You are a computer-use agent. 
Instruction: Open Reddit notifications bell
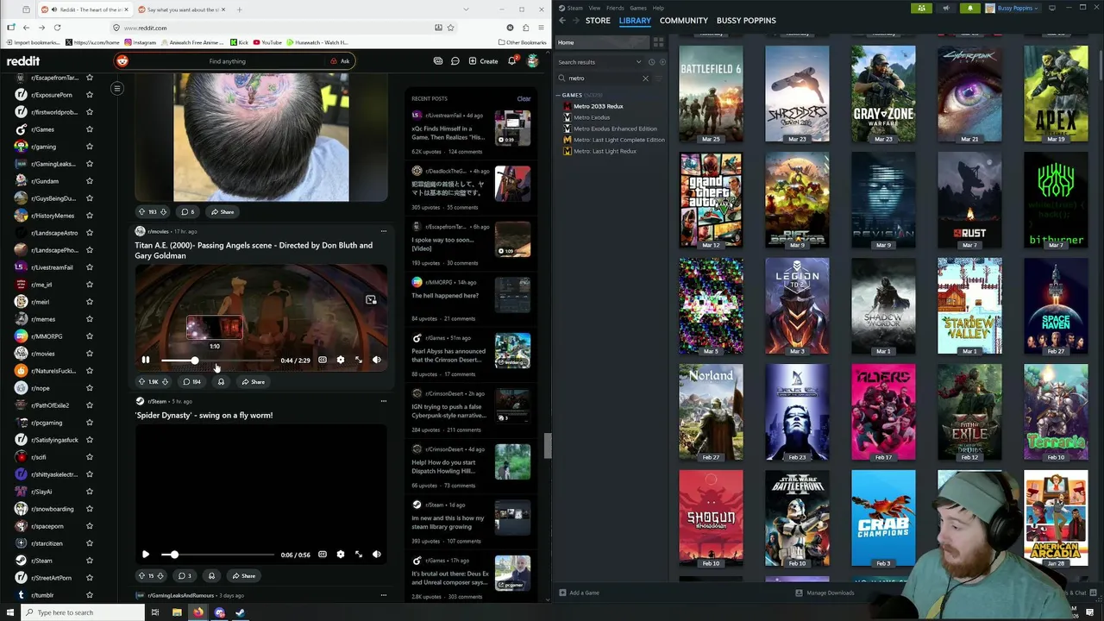click(x=512, y=61)
